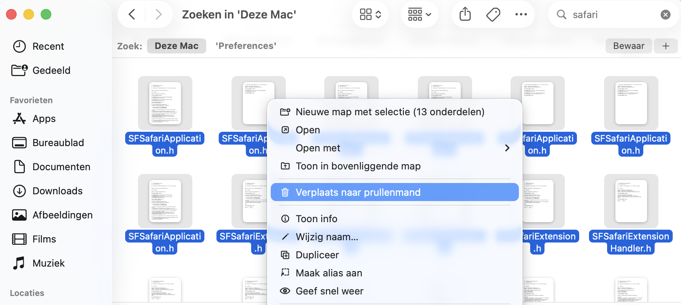This screenshot has width=681, height=305.
Task: Click the back navigation arrow
Action: click(x=132, y=14)
